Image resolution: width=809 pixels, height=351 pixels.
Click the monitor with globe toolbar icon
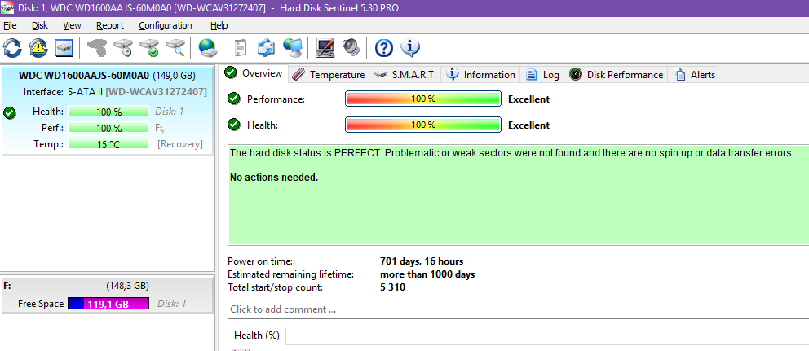(293, 48)
